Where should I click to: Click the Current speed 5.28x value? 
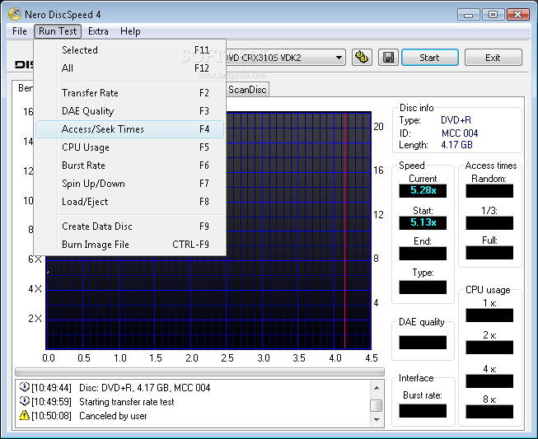click(x=423, y=191)
